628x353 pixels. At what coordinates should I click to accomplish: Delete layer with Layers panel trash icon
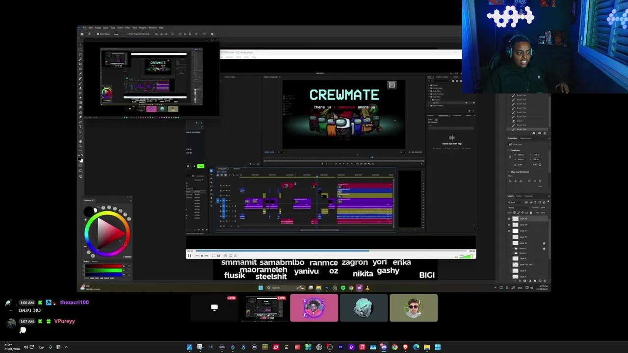[545, 281]
